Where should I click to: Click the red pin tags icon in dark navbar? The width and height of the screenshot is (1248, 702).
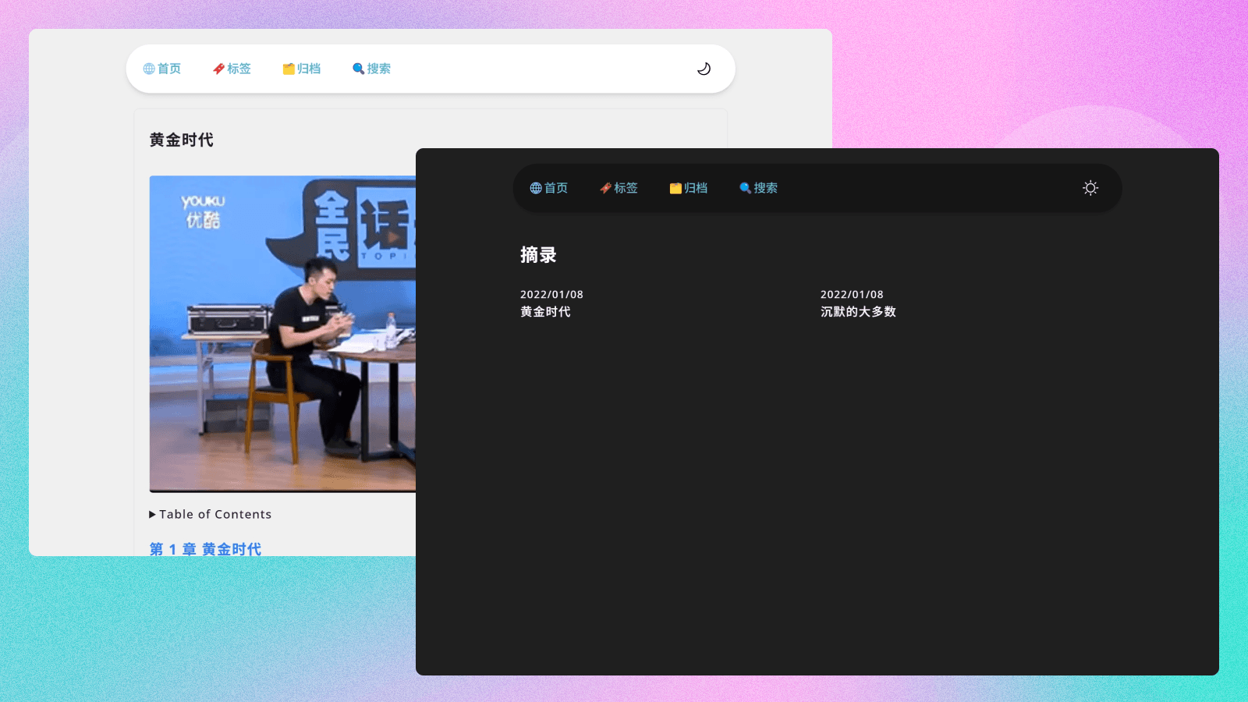pyautogui.click(x=605, y=188)
